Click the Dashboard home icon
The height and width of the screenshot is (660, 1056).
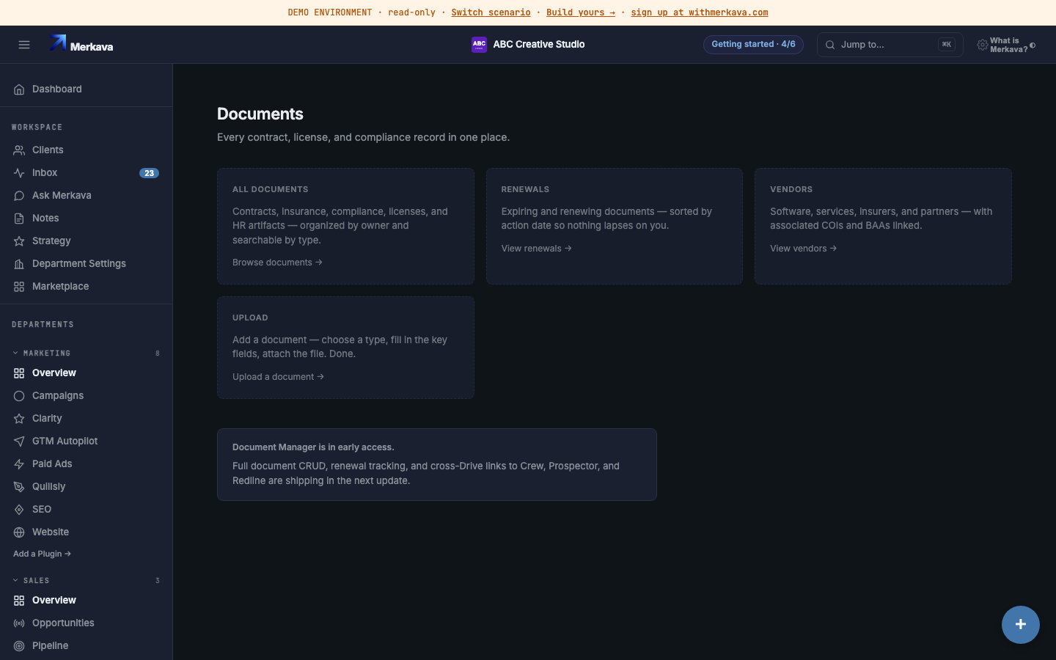[x=19, y=89]
